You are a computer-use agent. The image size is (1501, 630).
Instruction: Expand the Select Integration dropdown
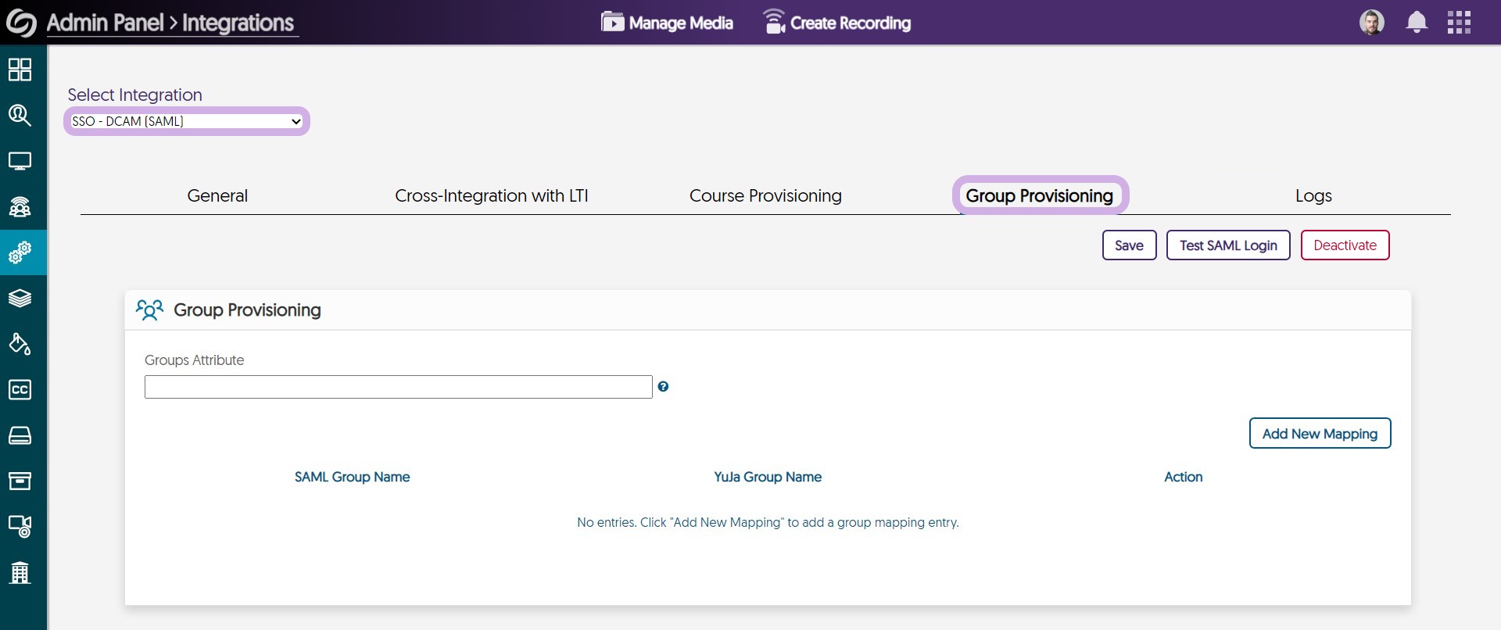[x=186, y=121]
